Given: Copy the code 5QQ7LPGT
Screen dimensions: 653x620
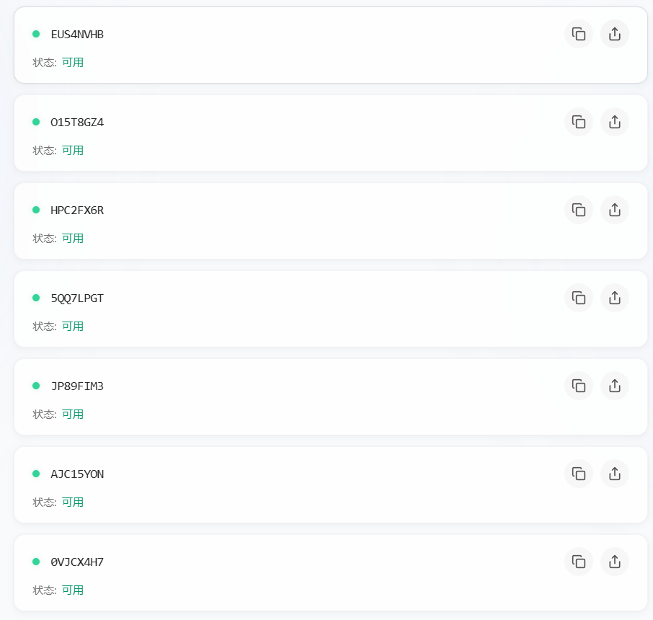Looking at the screenshot, I should point(578,298).
